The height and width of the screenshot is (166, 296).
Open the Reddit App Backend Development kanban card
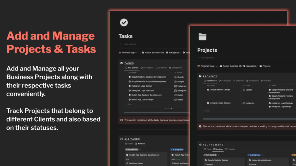pos(146,159)
